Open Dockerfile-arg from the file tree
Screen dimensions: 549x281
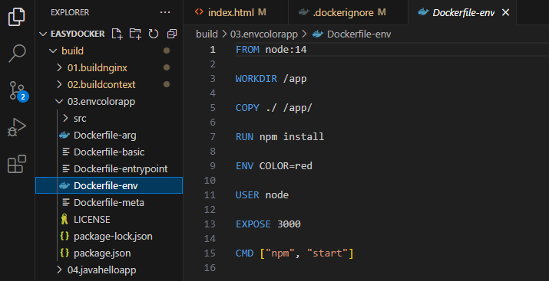tap(105, 135)
